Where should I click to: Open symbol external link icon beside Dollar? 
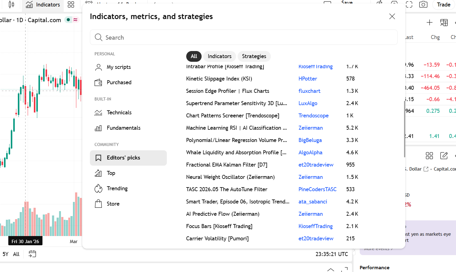click(x=426, y=169)
